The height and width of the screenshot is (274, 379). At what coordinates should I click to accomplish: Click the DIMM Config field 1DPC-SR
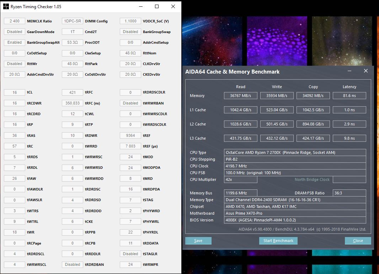[73, 21]
